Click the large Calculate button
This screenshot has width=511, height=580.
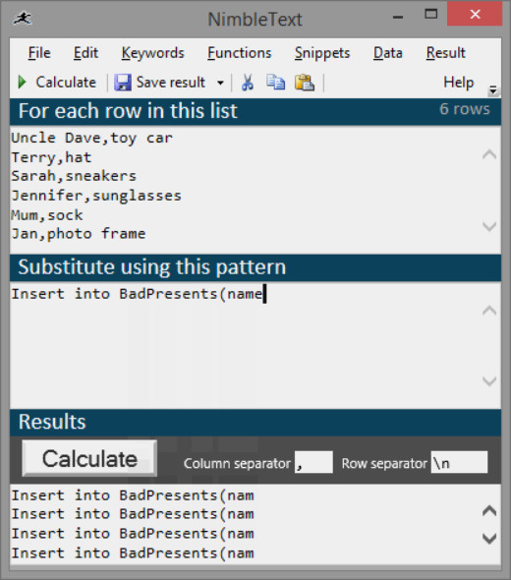pos(89,458)
